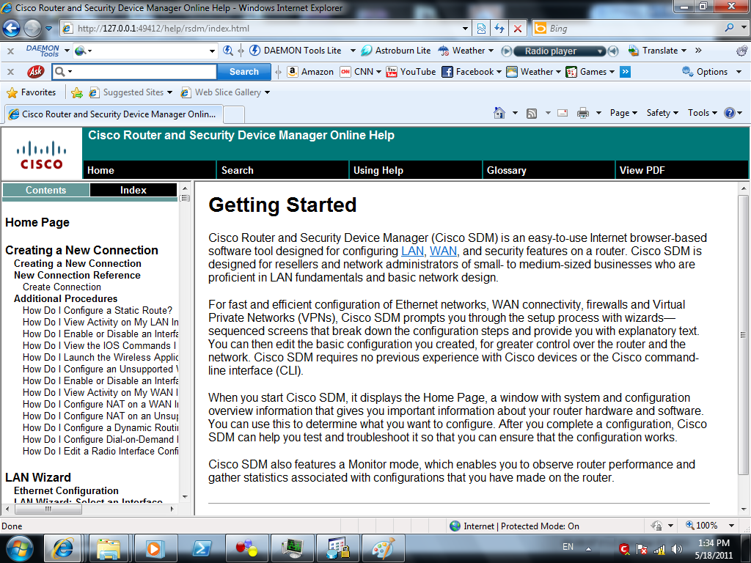Click the Using Help navigation button
The height and width of the screenshot is (563, 751).
[x=415, y=170]
